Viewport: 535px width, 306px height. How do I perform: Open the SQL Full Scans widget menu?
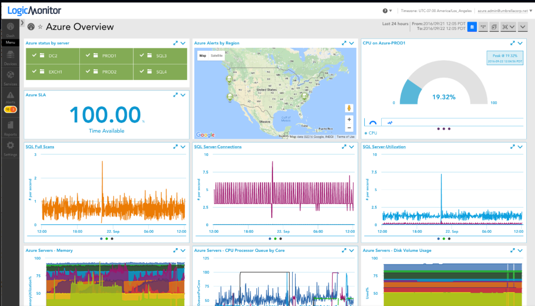(x=183, y=147)
